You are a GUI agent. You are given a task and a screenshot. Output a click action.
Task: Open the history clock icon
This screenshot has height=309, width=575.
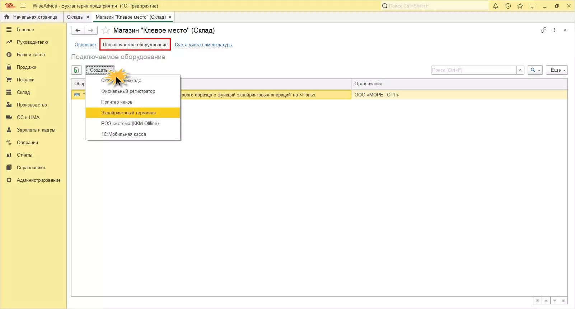click(508, 6)
